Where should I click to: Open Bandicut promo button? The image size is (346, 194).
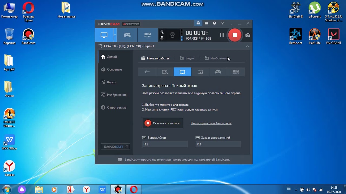click(115, 147)
